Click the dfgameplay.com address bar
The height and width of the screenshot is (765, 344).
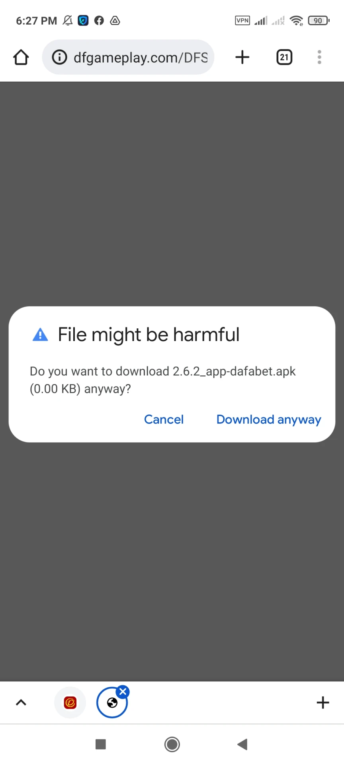(128, 57)
